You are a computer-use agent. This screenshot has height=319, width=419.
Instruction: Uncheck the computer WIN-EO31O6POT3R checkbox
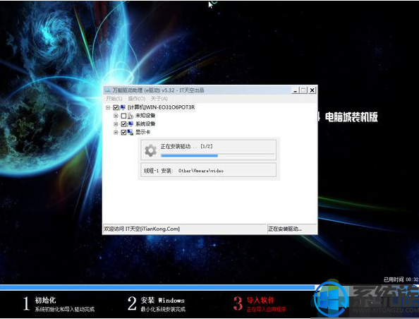[116, 107]
